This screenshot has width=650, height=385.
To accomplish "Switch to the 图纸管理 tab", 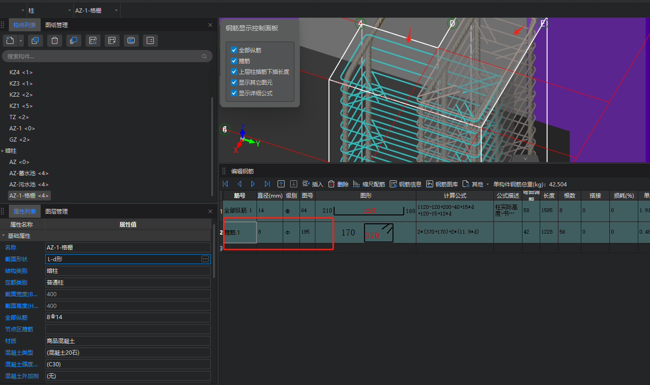I will click(57, 25).
